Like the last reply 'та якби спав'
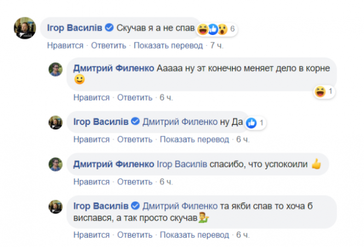The height and width of the screenshot is (247, 364). (91, 235)
